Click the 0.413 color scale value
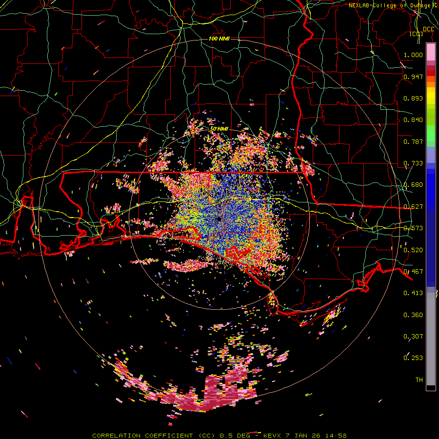439x439 pixels. (413, 293)
